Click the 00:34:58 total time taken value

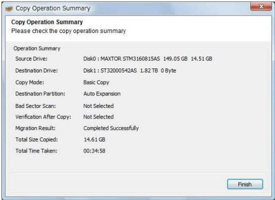tap(94, 151)
